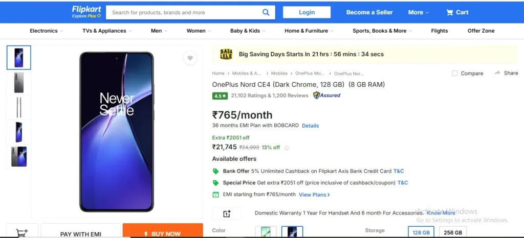Select the 128 GB storage option
Screen dimensions: 524x238
tap(421, 232)
